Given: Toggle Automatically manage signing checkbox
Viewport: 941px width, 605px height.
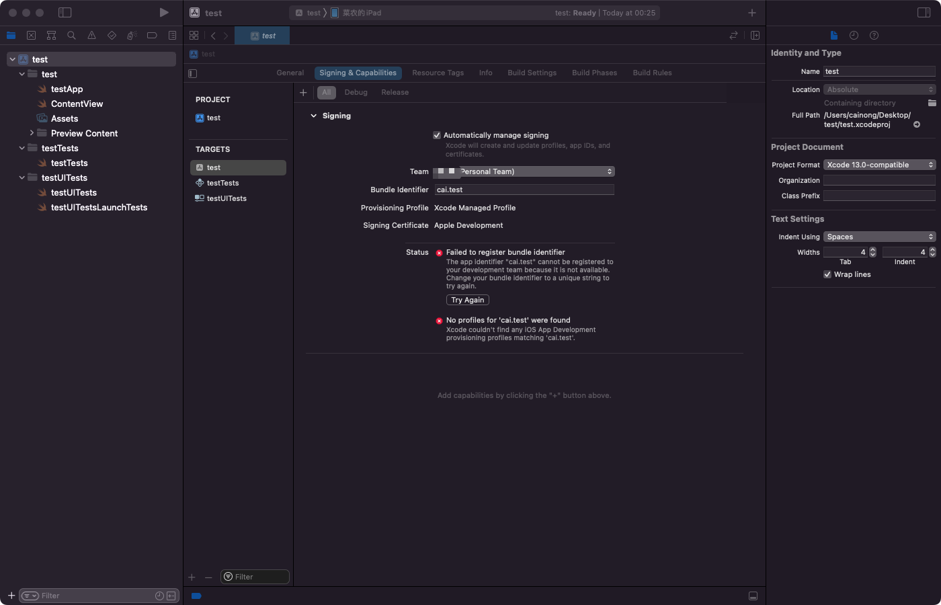Looking at the screenshot, I should coord(437,135).
